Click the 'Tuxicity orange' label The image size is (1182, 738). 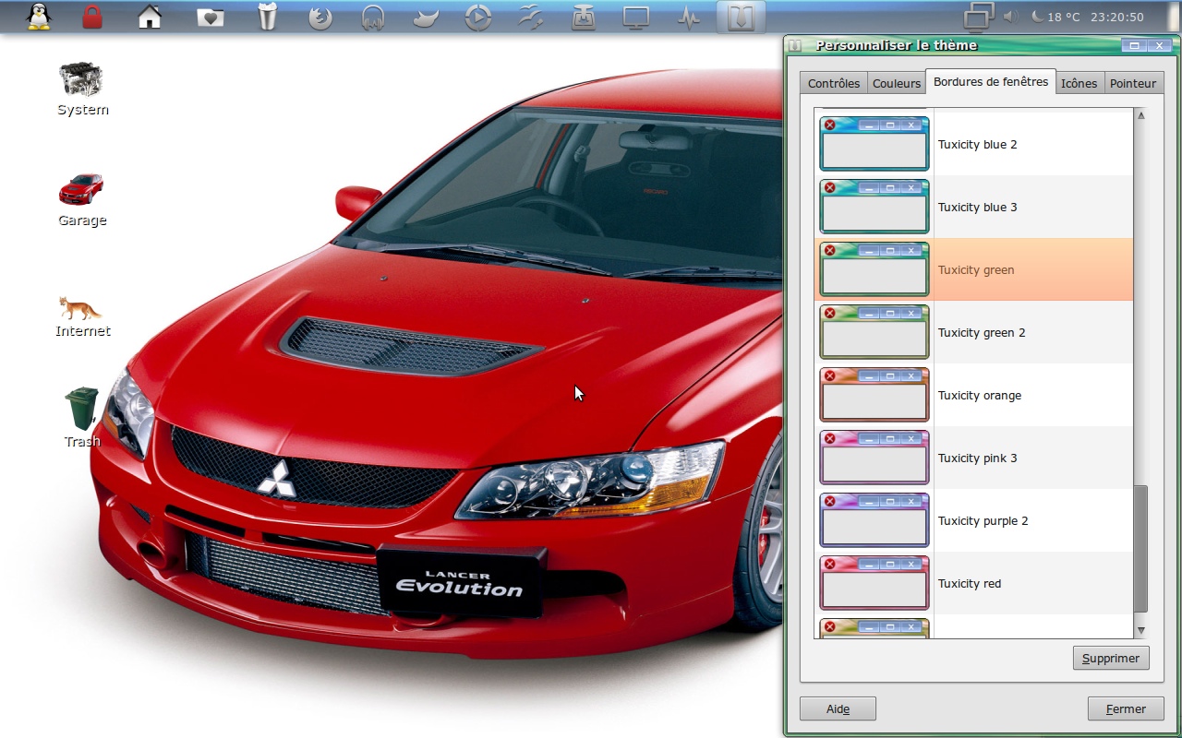tap(980, 396)
